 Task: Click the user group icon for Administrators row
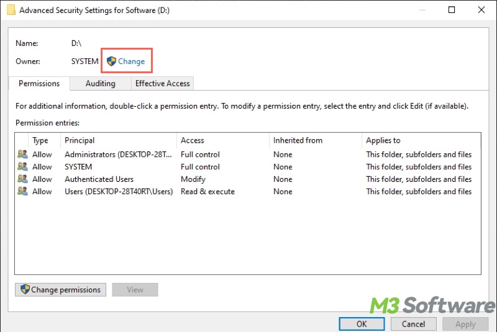22,155
